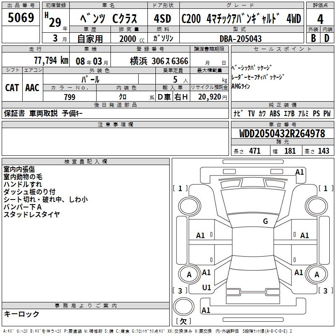Click front-right wheel circle on diagram

317,206
